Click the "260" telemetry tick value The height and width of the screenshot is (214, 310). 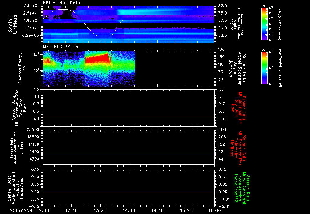pyautogui.click(x=222, y=130)
